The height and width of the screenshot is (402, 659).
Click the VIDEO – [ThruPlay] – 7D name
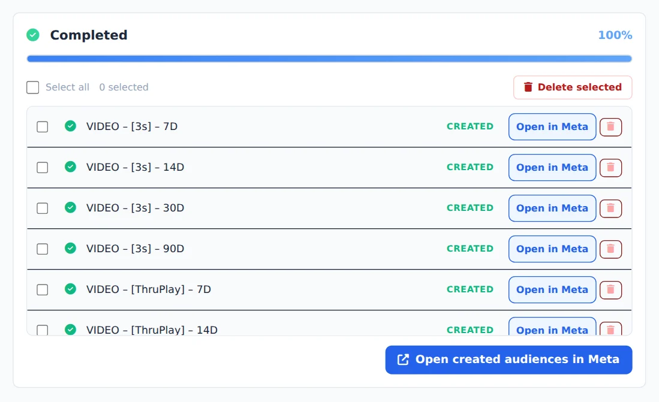[149, 289]
